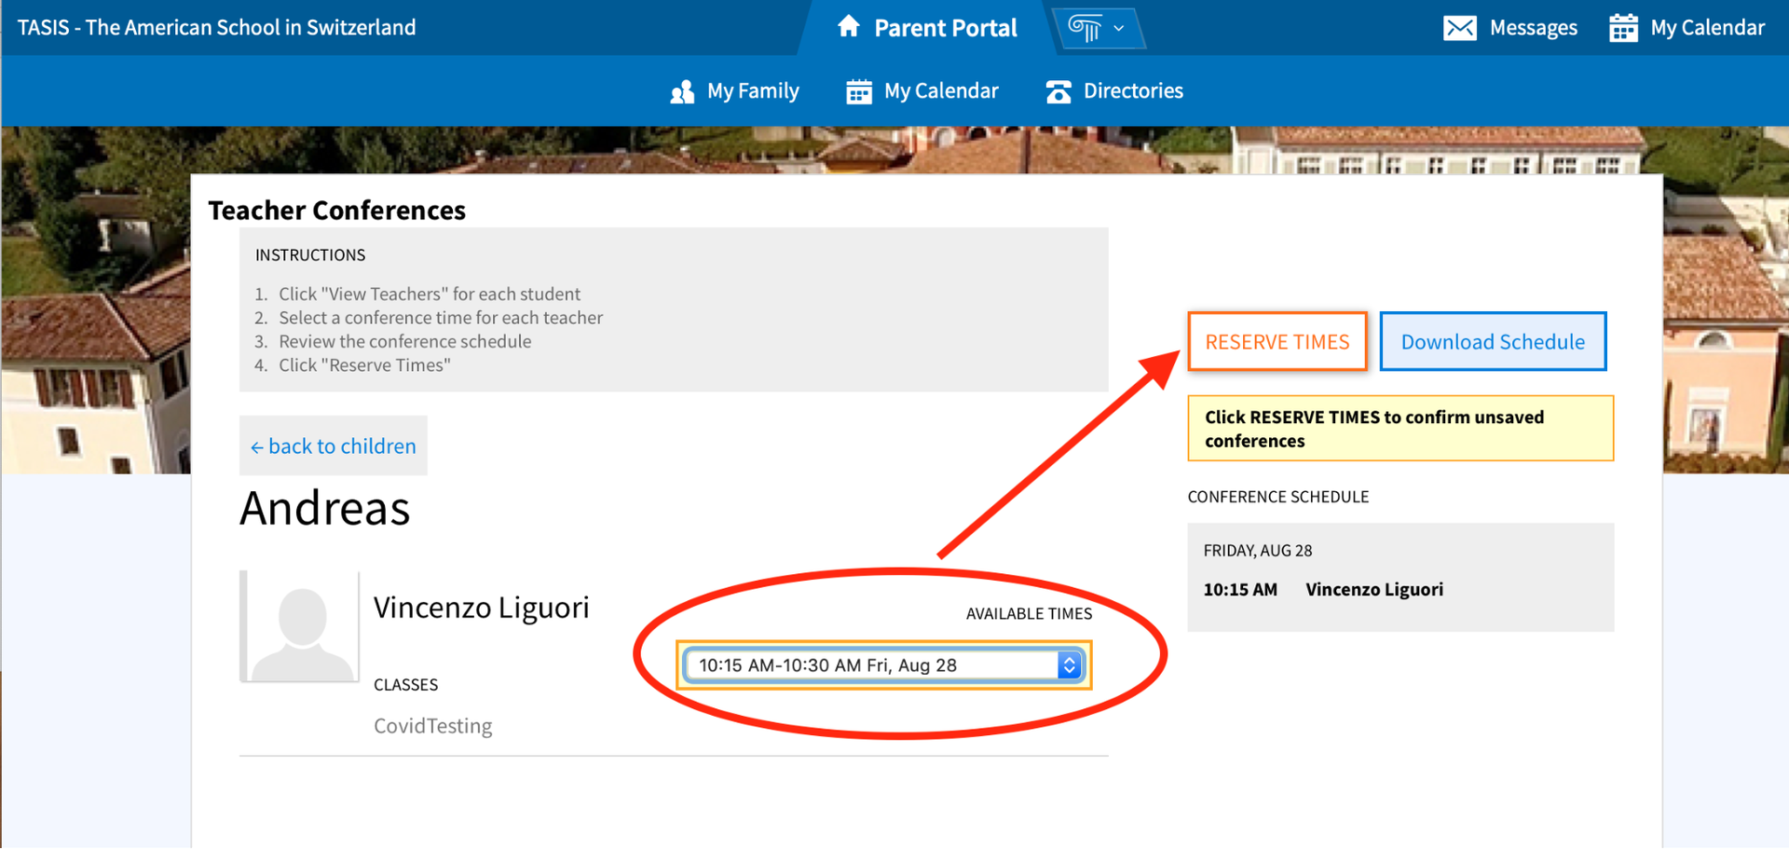Go back to children link

(x=333, y=445)
